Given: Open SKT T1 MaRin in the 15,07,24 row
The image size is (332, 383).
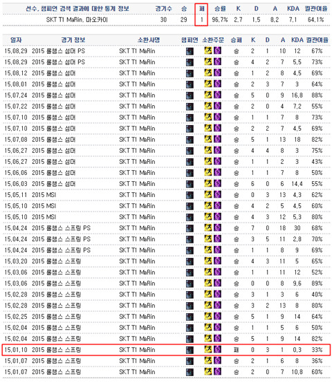Looking at the screenshot, I should pyautogui.click(x=137, y=95).
